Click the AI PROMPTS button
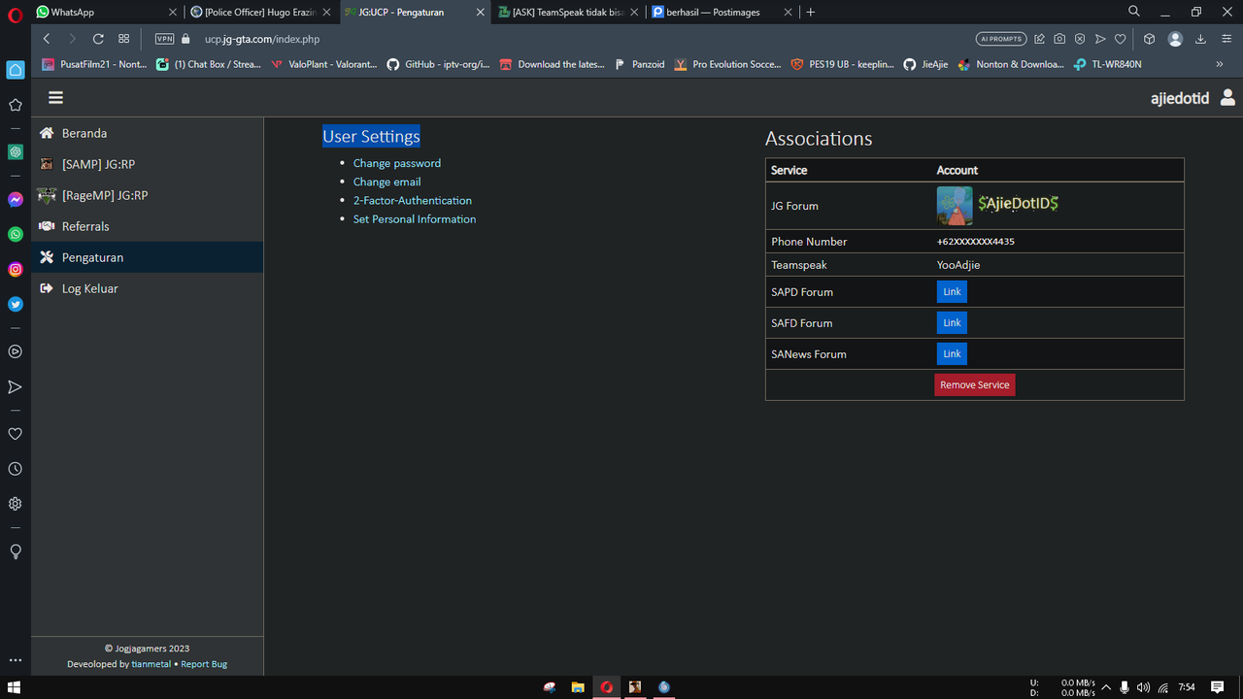1243x699 pixels. click(1000, 39)
